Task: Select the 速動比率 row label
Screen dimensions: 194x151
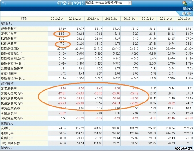Action: pos(7,133)
